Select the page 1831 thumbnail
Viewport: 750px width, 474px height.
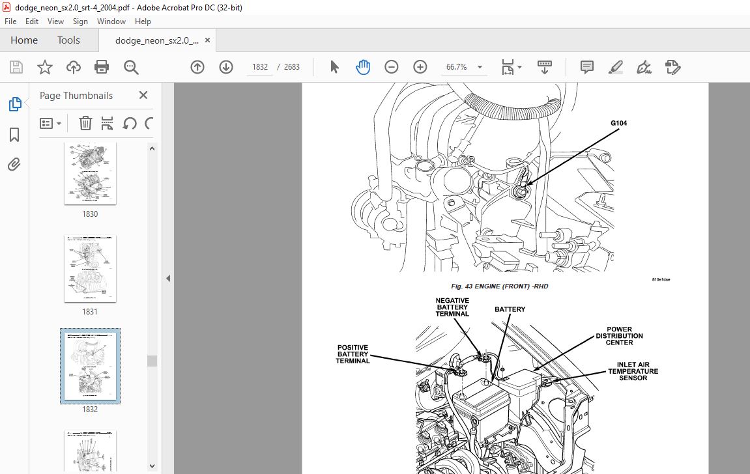tap(90, 268)
